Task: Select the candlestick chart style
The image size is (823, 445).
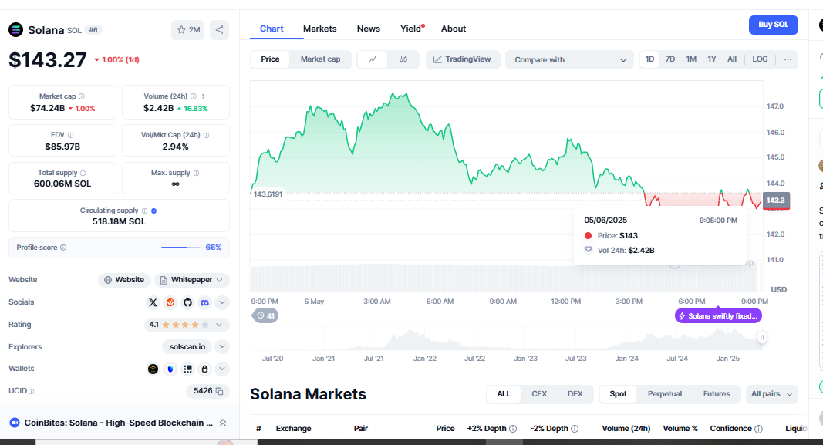Action: coord(403,59)
